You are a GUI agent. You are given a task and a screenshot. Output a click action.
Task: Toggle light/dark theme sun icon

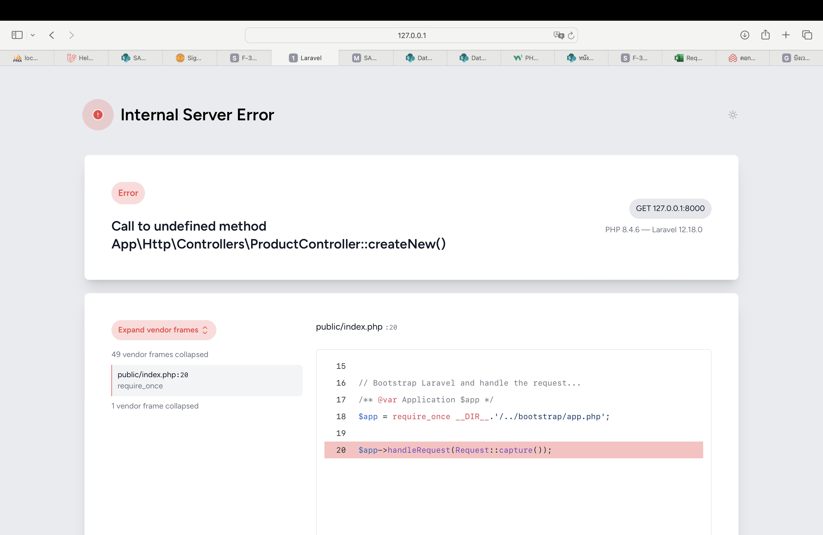click(x=732, y=115)
